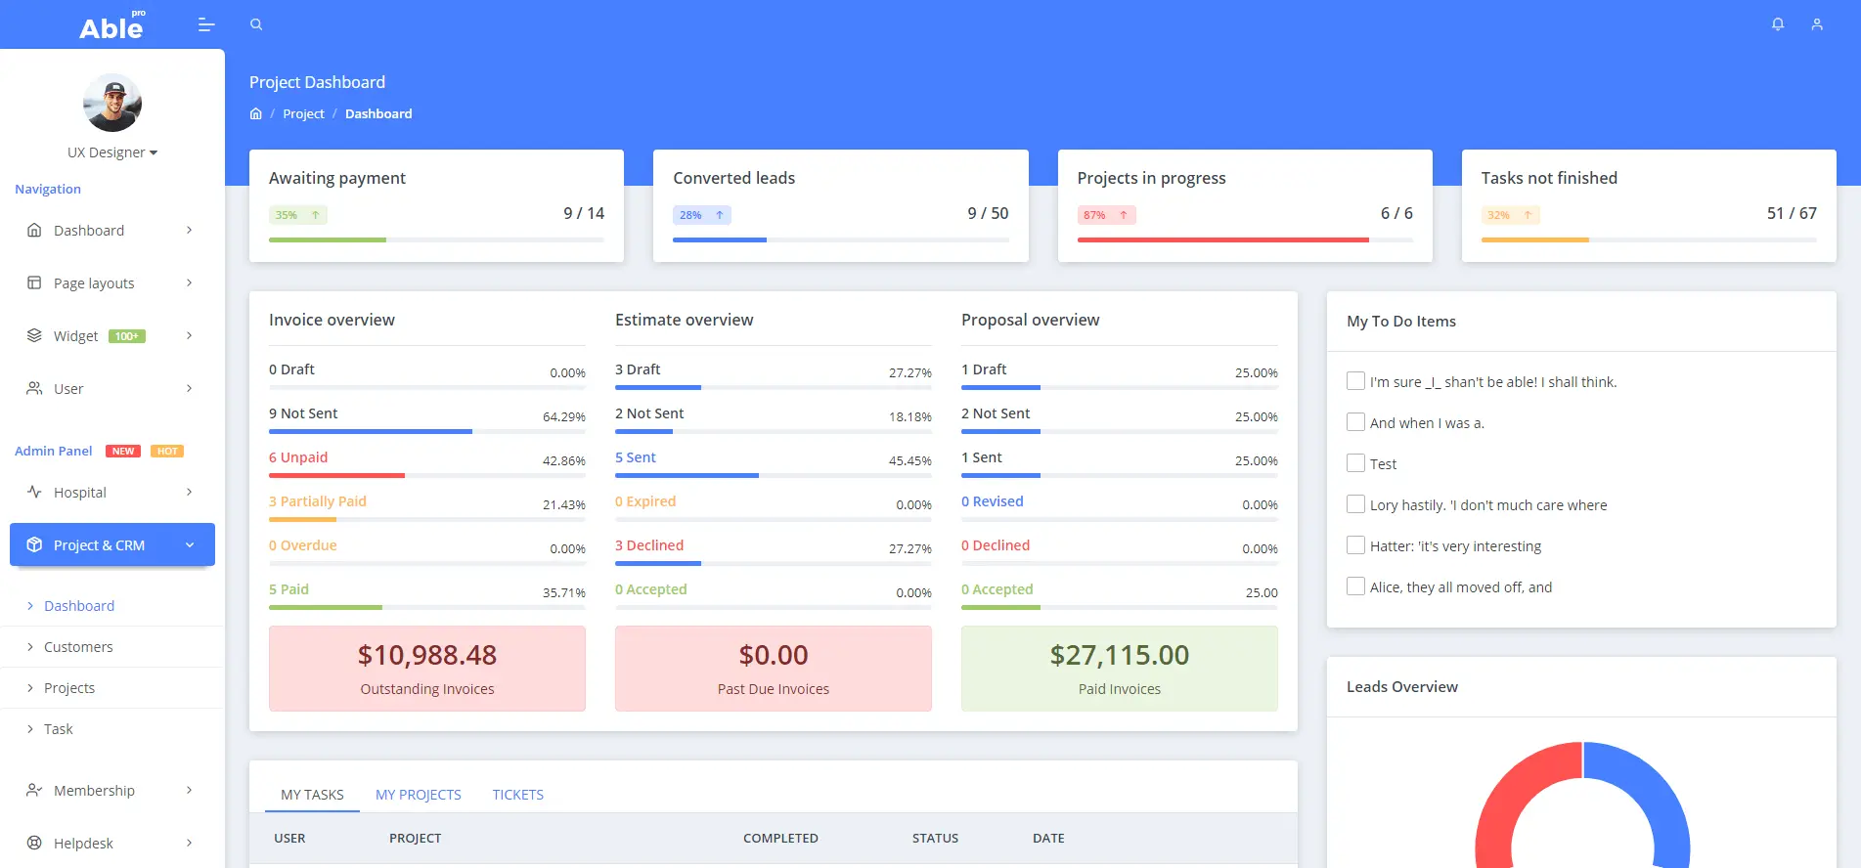Click the Hospital pulse icon

(x=34, y=492)
